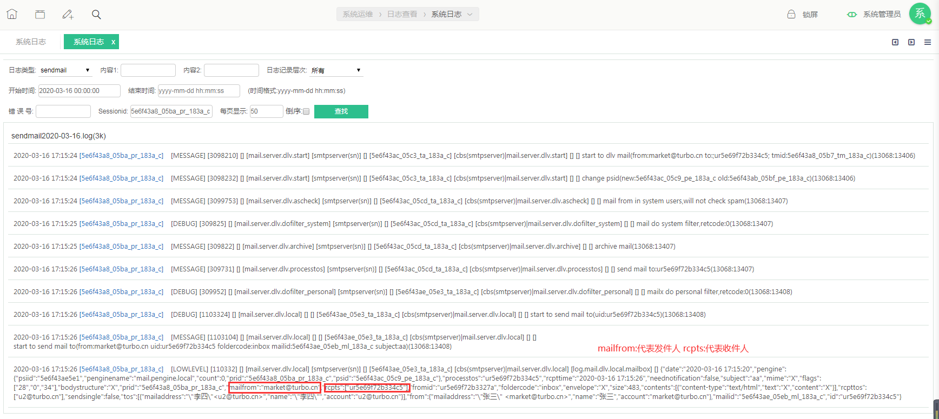The width and height of the screenshot is (939, 419).
Task: Close the active green 系统日志 tab
Action: [x=113, y=42]
